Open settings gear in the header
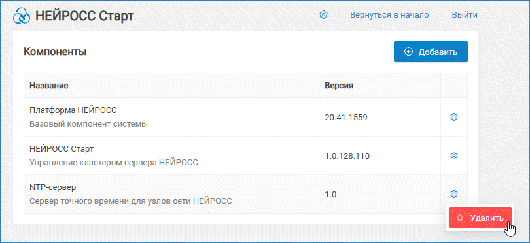Viewport: 530px width, 243px height. tap(324, 15)
